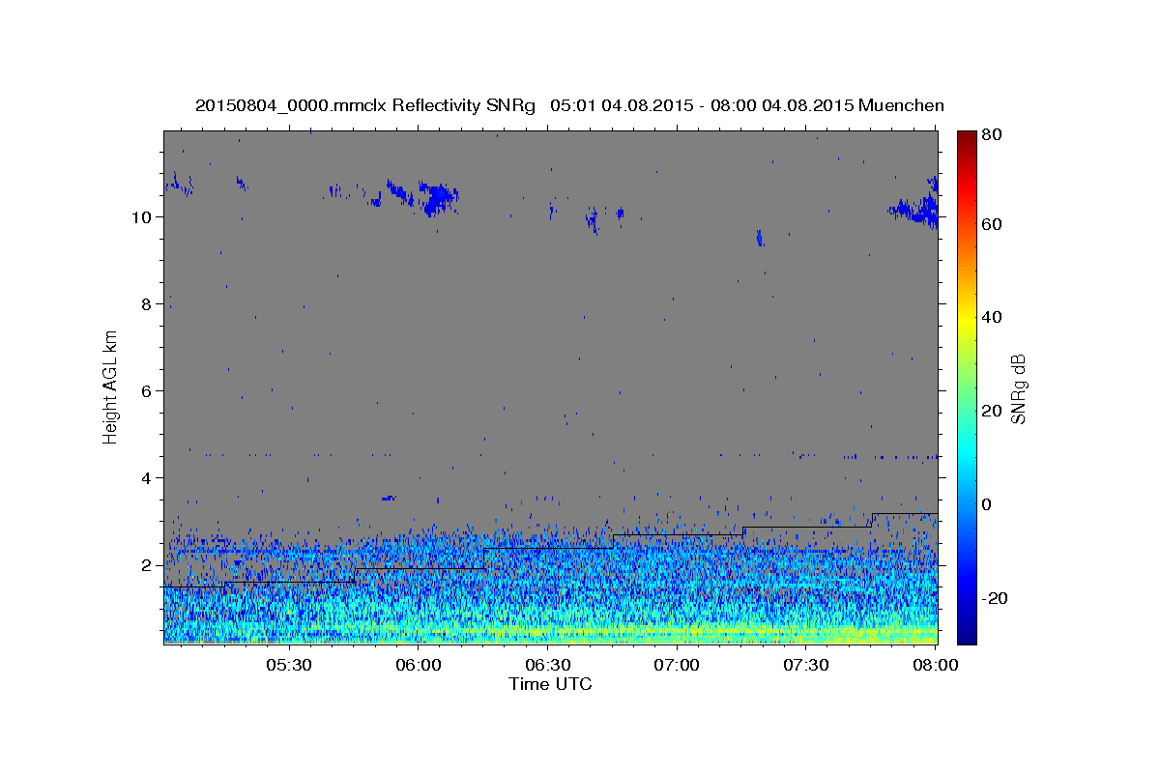Click the dark blue bottom of colorbar
The height and width of the screenshot is (773, 1160).
click(967, 633)
